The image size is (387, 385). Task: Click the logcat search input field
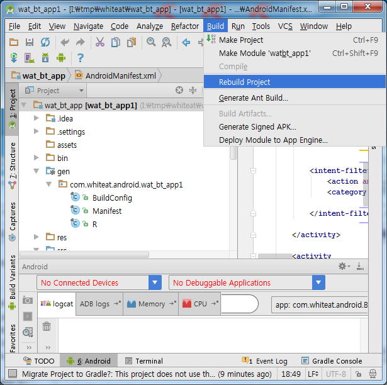239,304
